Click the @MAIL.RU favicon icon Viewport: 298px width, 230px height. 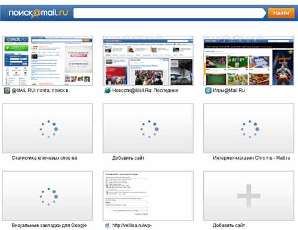pos(7,91)
